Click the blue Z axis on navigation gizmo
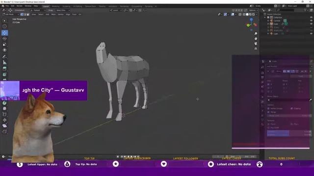314x176 pixels. (251, 20)
